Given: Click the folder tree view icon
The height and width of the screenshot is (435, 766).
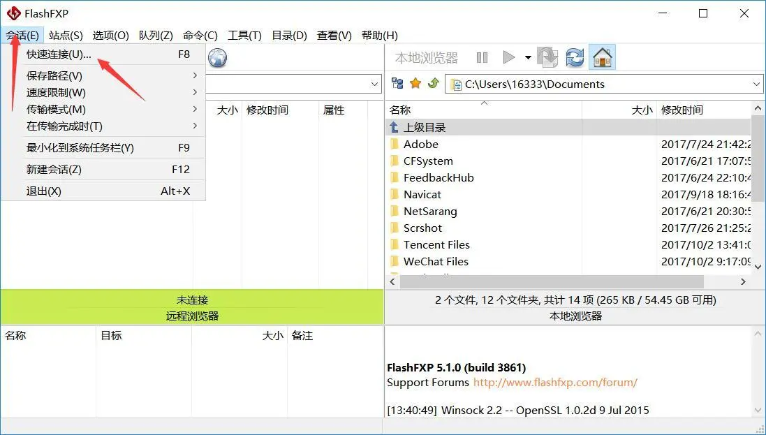Looking at the screenshot, I should [397, 84].
